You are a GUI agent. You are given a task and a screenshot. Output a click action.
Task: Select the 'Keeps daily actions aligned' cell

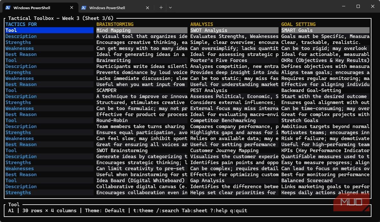pyautogui.click(x=325, y=193)
